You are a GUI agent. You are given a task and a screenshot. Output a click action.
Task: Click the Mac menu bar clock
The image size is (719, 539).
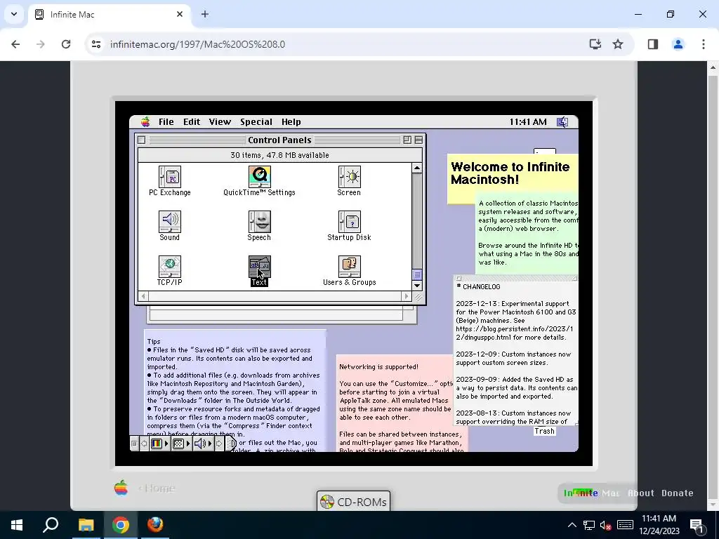tap(528, 122)
